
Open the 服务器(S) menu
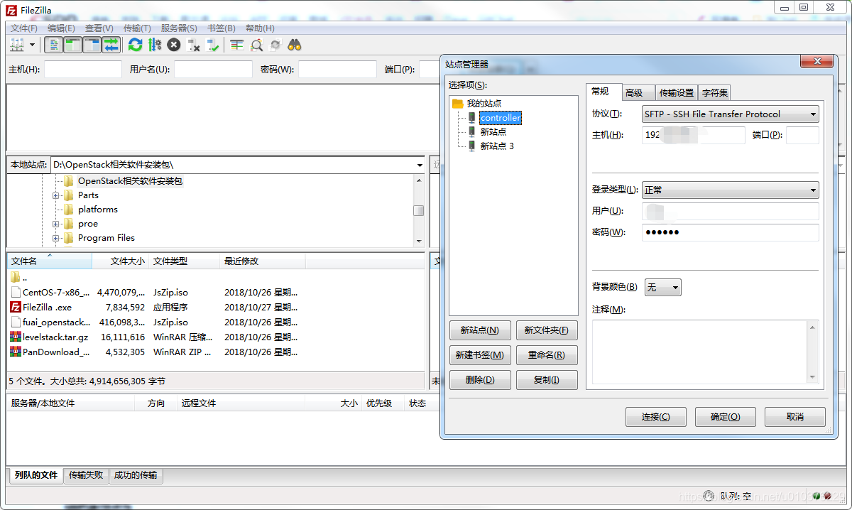pyautogui.click(x=179, y=28)
